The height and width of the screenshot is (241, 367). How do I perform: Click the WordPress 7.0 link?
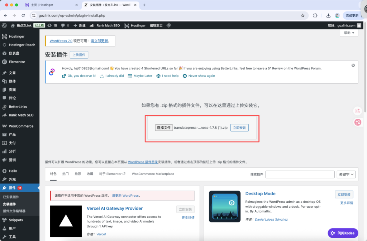61,41
